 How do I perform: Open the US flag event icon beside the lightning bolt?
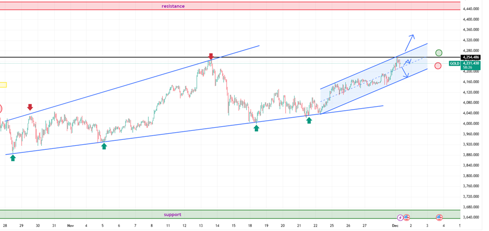[407, 217]
